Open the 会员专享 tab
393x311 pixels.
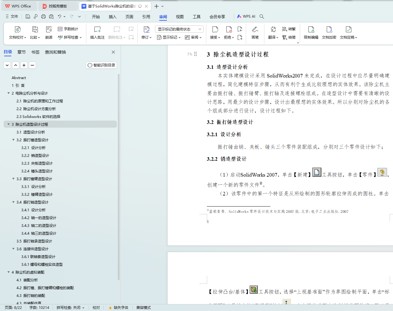(217, 17)
